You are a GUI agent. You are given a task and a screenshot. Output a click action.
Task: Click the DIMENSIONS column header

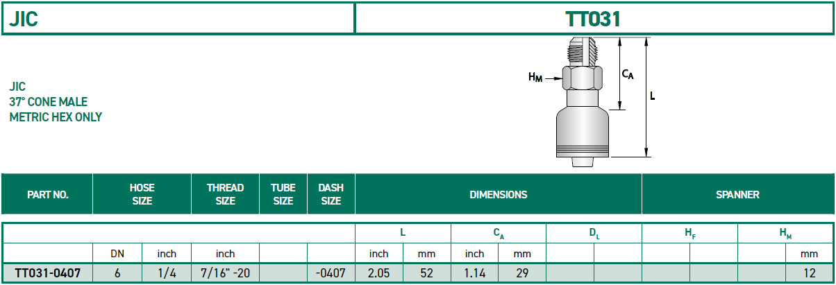[499, 195]
